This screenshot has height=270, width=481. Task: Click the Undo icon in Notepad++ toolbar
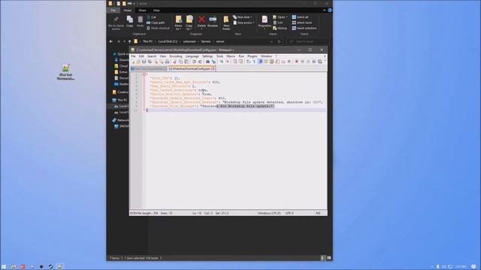pyautogui.click(x=194, y=61)
